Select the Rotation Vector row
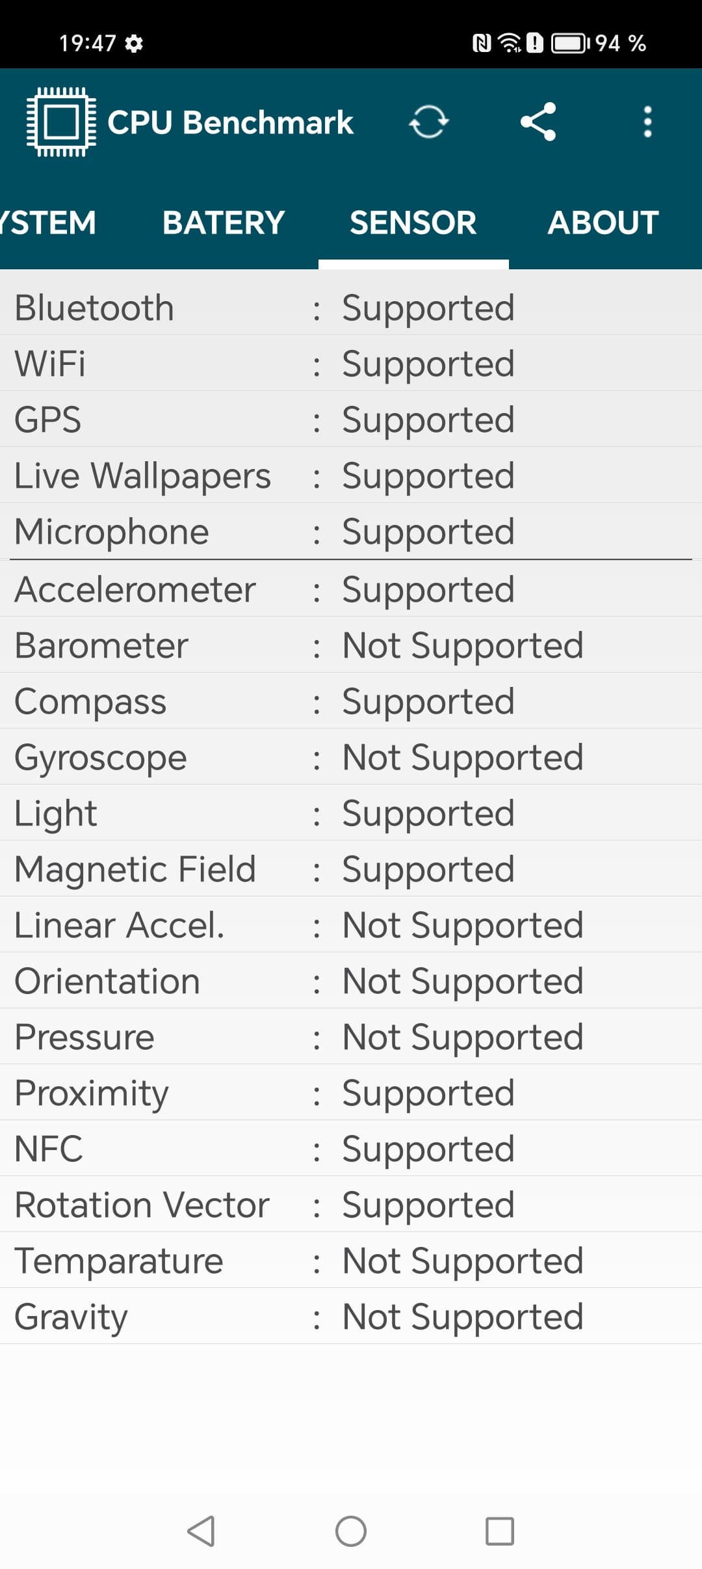 coord(351,1205)
